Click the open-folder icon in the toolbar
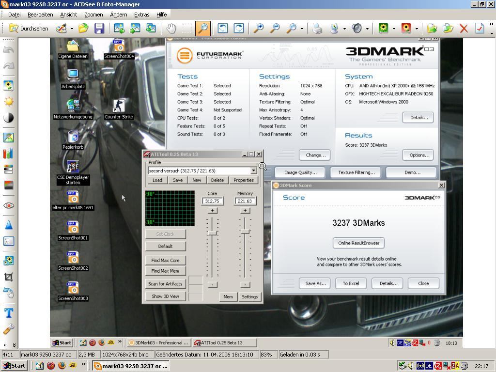This screenshot has width=496, height=372. click(x=83, y=29)
